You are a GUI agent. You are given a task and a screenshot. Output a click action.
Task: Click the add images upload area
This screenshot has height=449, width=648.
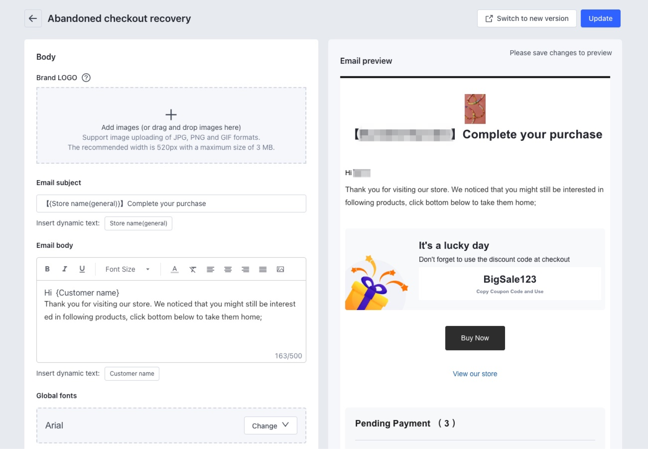171,125
